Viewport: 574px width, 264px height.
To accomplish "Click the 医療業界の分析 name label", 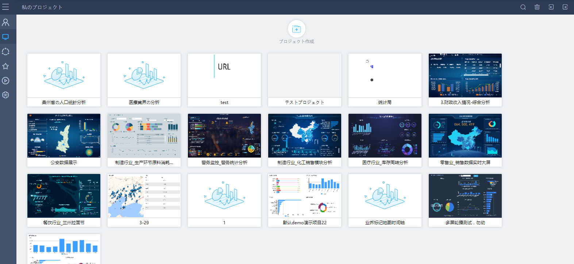I will pyautogui.click(x=144, y=102).
